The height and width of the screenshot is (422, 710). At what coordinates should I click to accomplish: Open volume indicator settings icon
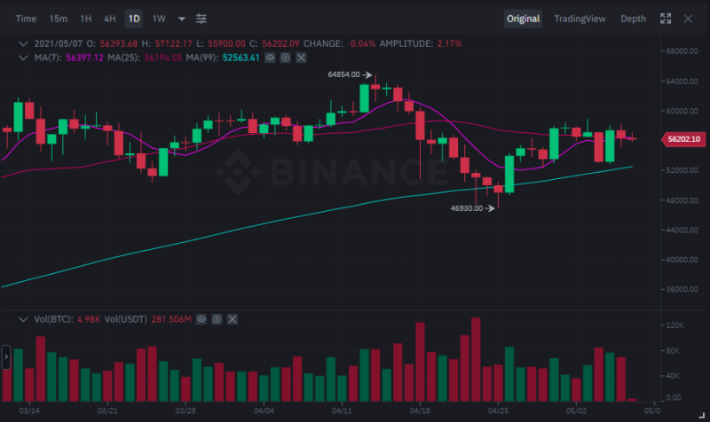[x=217, y=319]
